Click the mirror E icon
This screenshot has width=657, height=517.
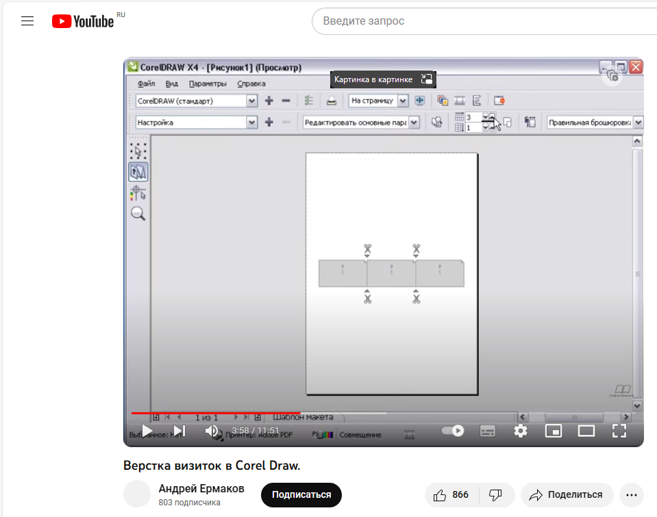pos(476,101)
